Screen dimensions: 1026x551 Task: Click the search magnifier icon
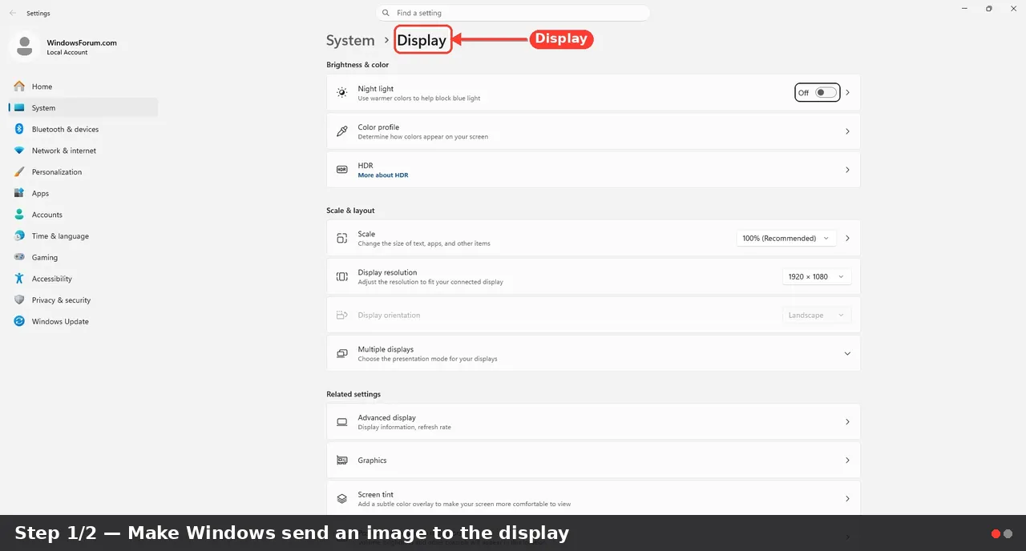[x=386, y=13]
